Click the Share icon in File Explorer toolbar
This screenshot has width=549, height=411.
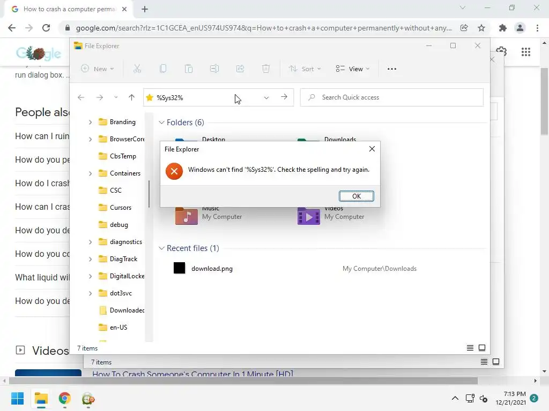coord(240,69)
